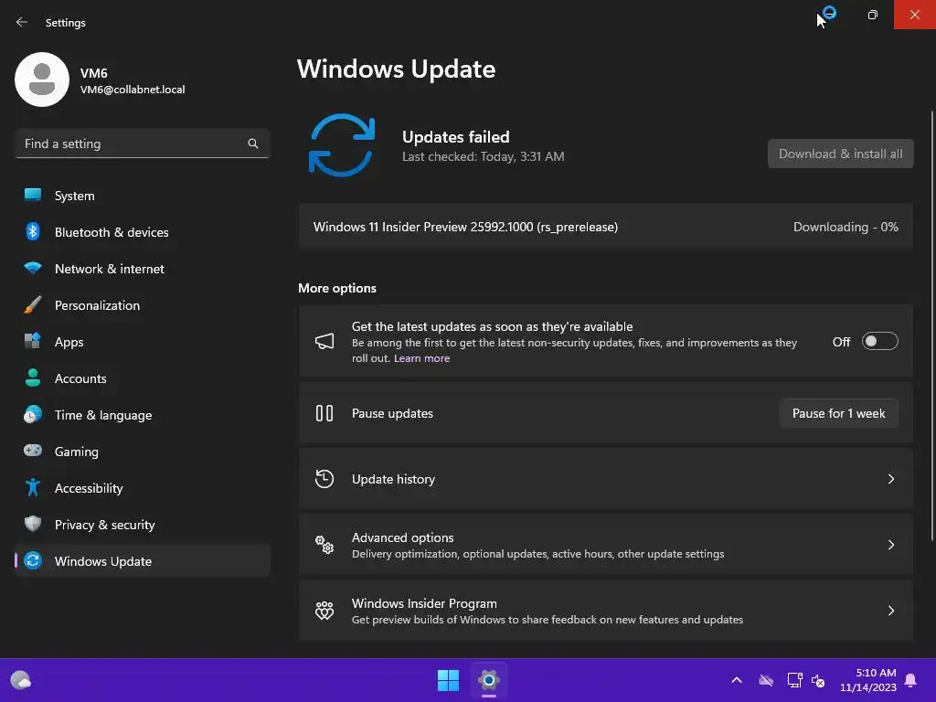
Task: Open the Windows Start button on taskbar
Action: pos(448,680)
